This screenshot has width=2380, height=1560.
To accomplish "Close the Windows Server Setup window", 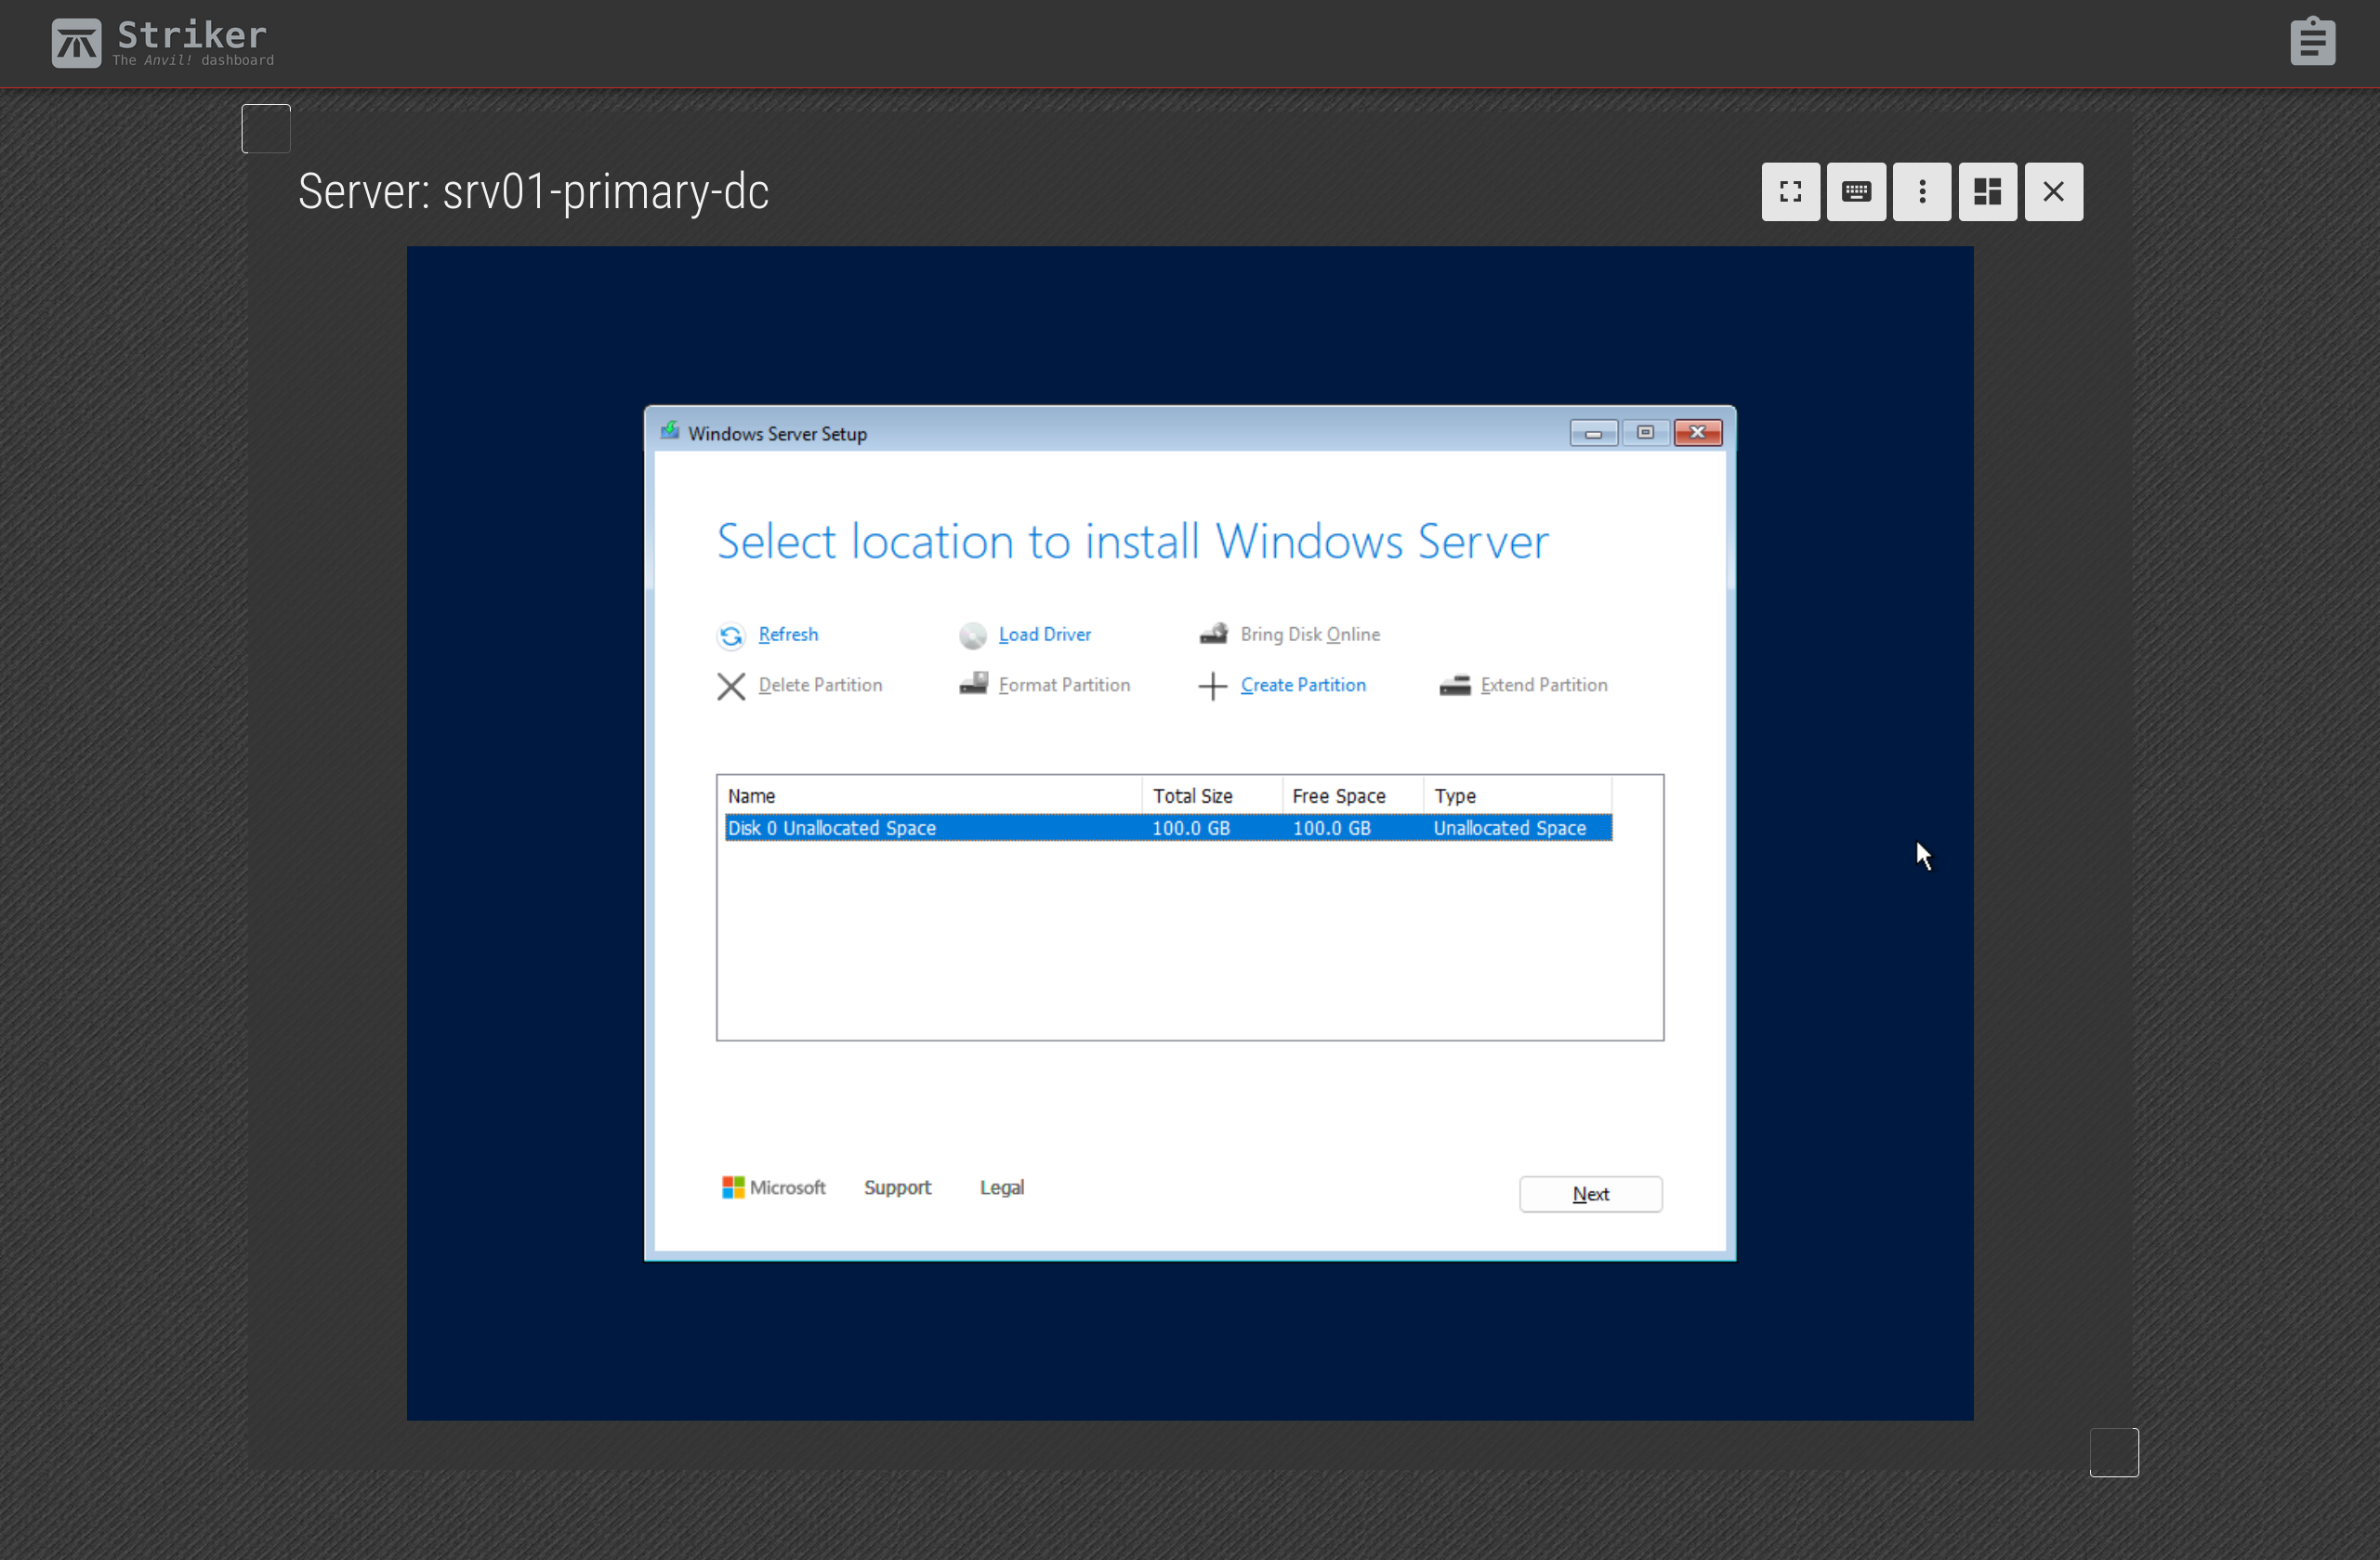I will coord(1698,433).
